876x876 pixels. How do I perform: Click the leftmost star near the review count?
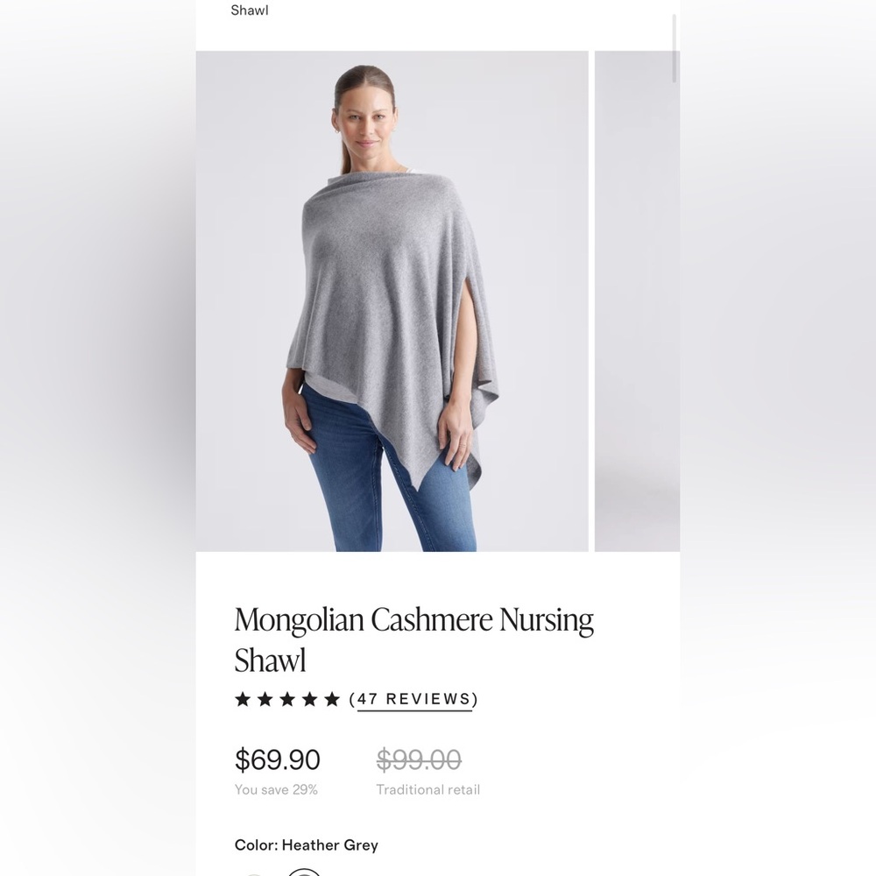244,699
